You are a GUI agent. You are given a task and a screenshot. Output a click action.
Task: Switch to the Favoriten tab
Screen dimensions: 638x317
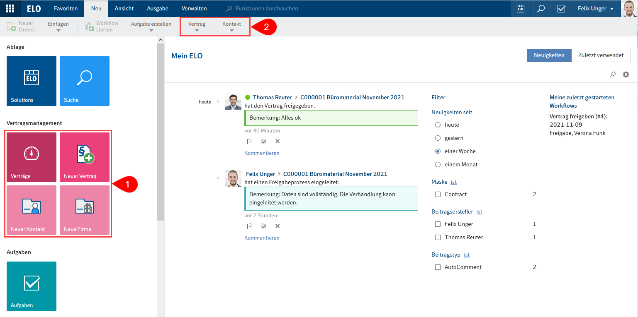(x=66, y=8)
